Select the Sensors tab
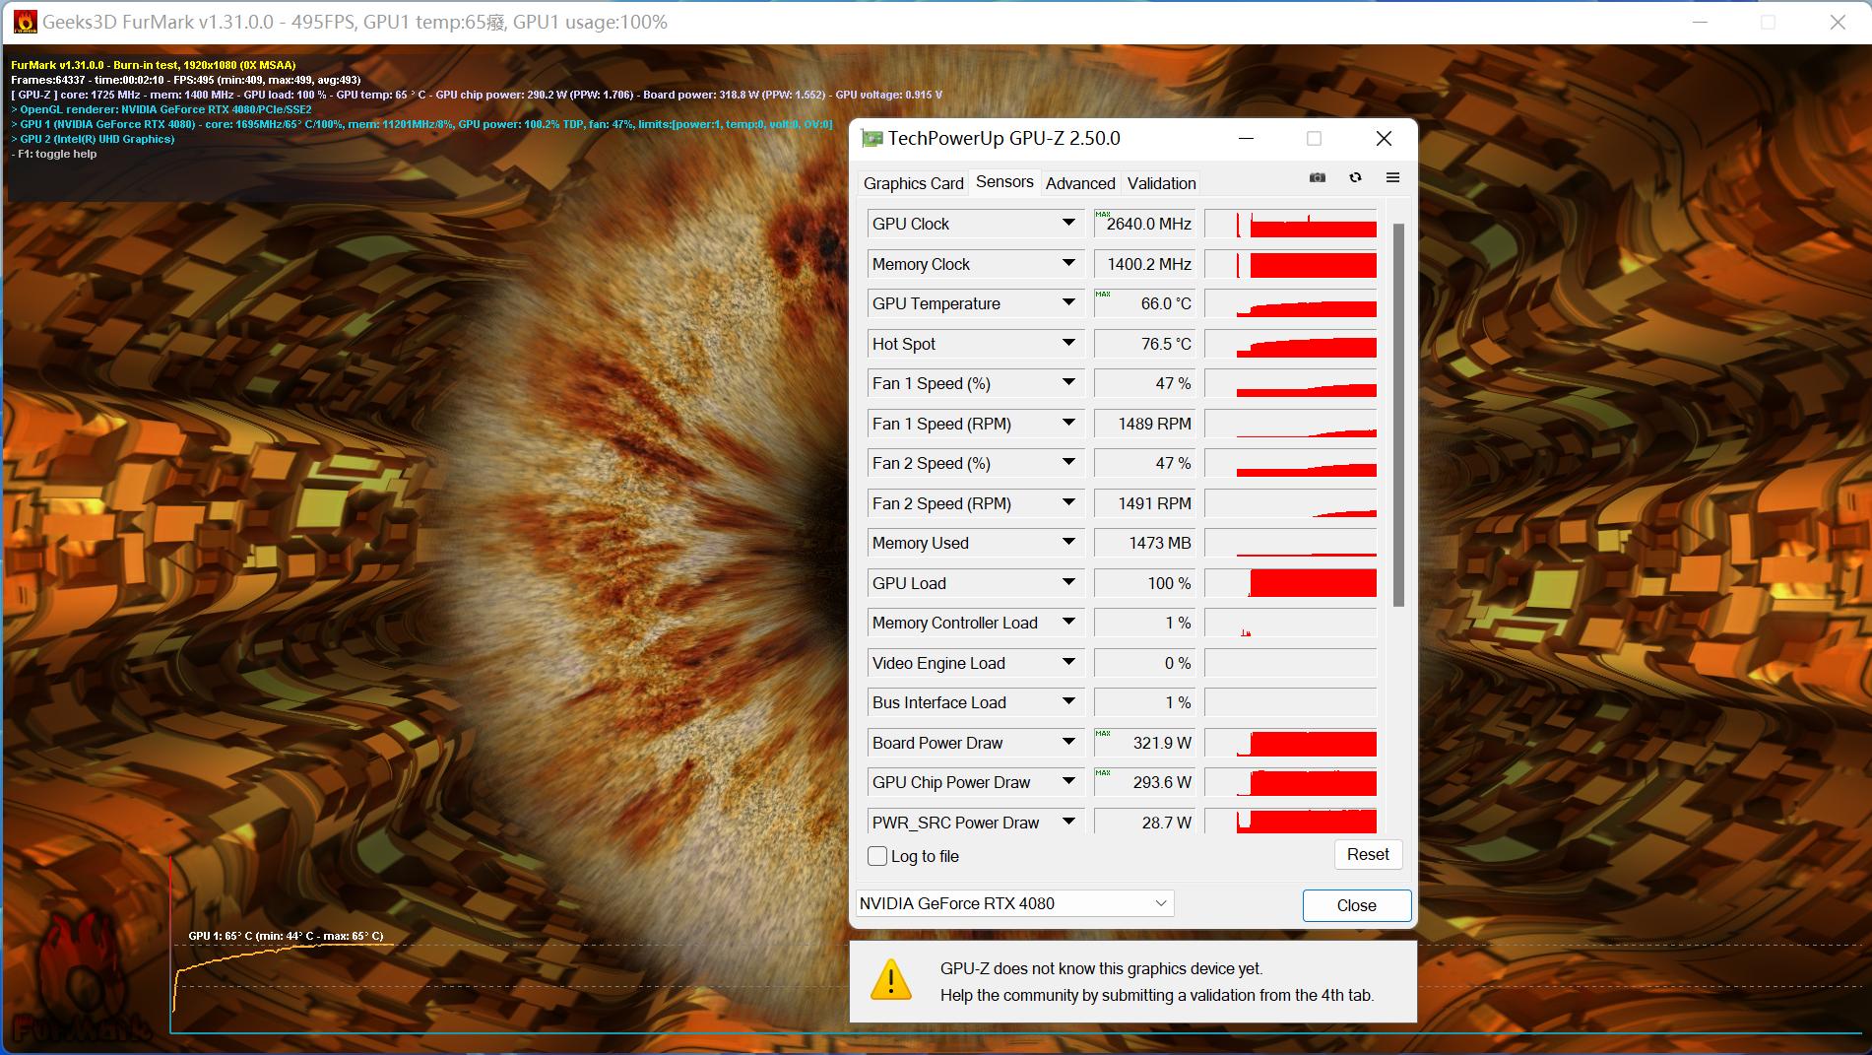Image resolution: width=1872 pixels, height=1055 pixels. pyautogui.click(x=1004, y=182)
